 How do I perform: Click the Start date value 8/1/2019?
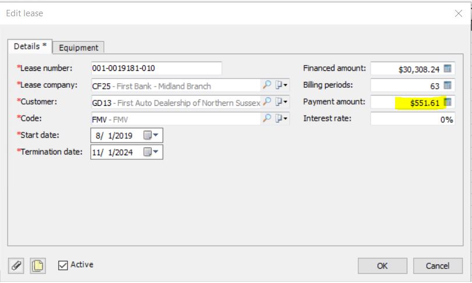(x=114, y=135)
